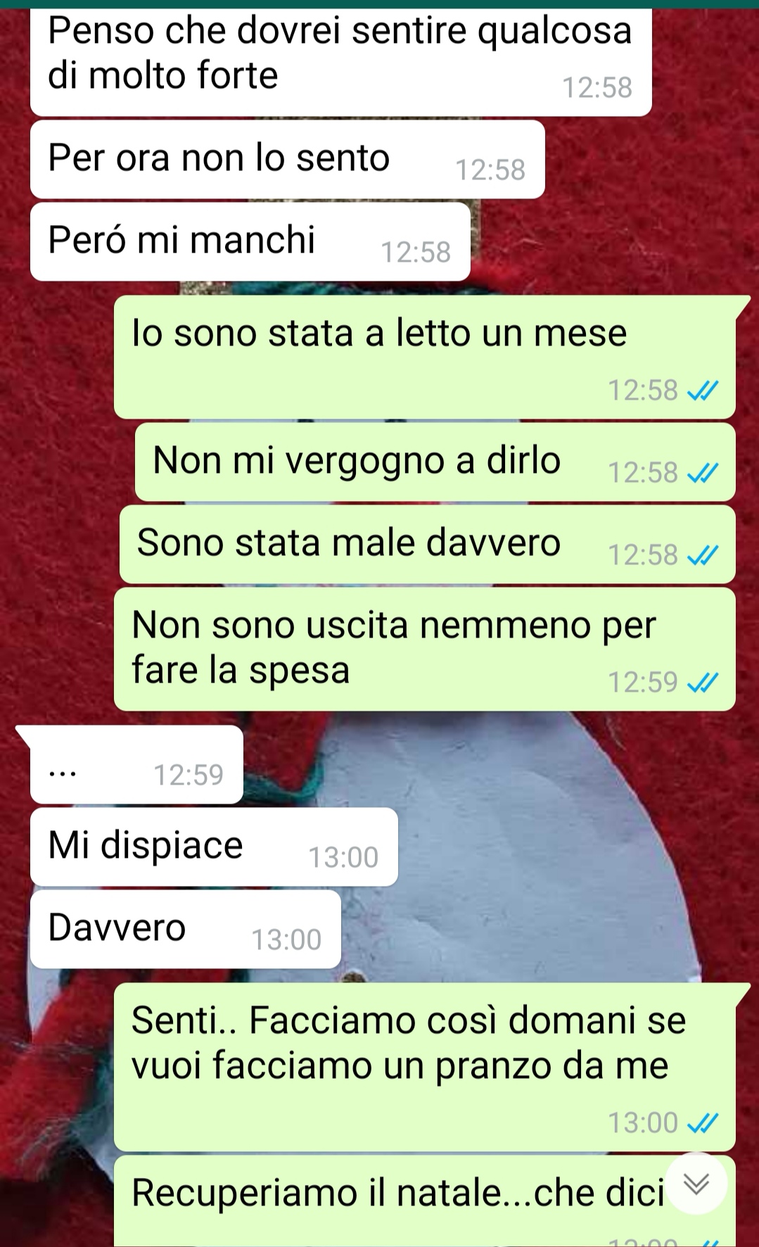Image resolution: width=759 pixels, height=1247 pixels.
Task: Tap the 12:59 timestamp on the '...' message
Action: click(189, 775)
